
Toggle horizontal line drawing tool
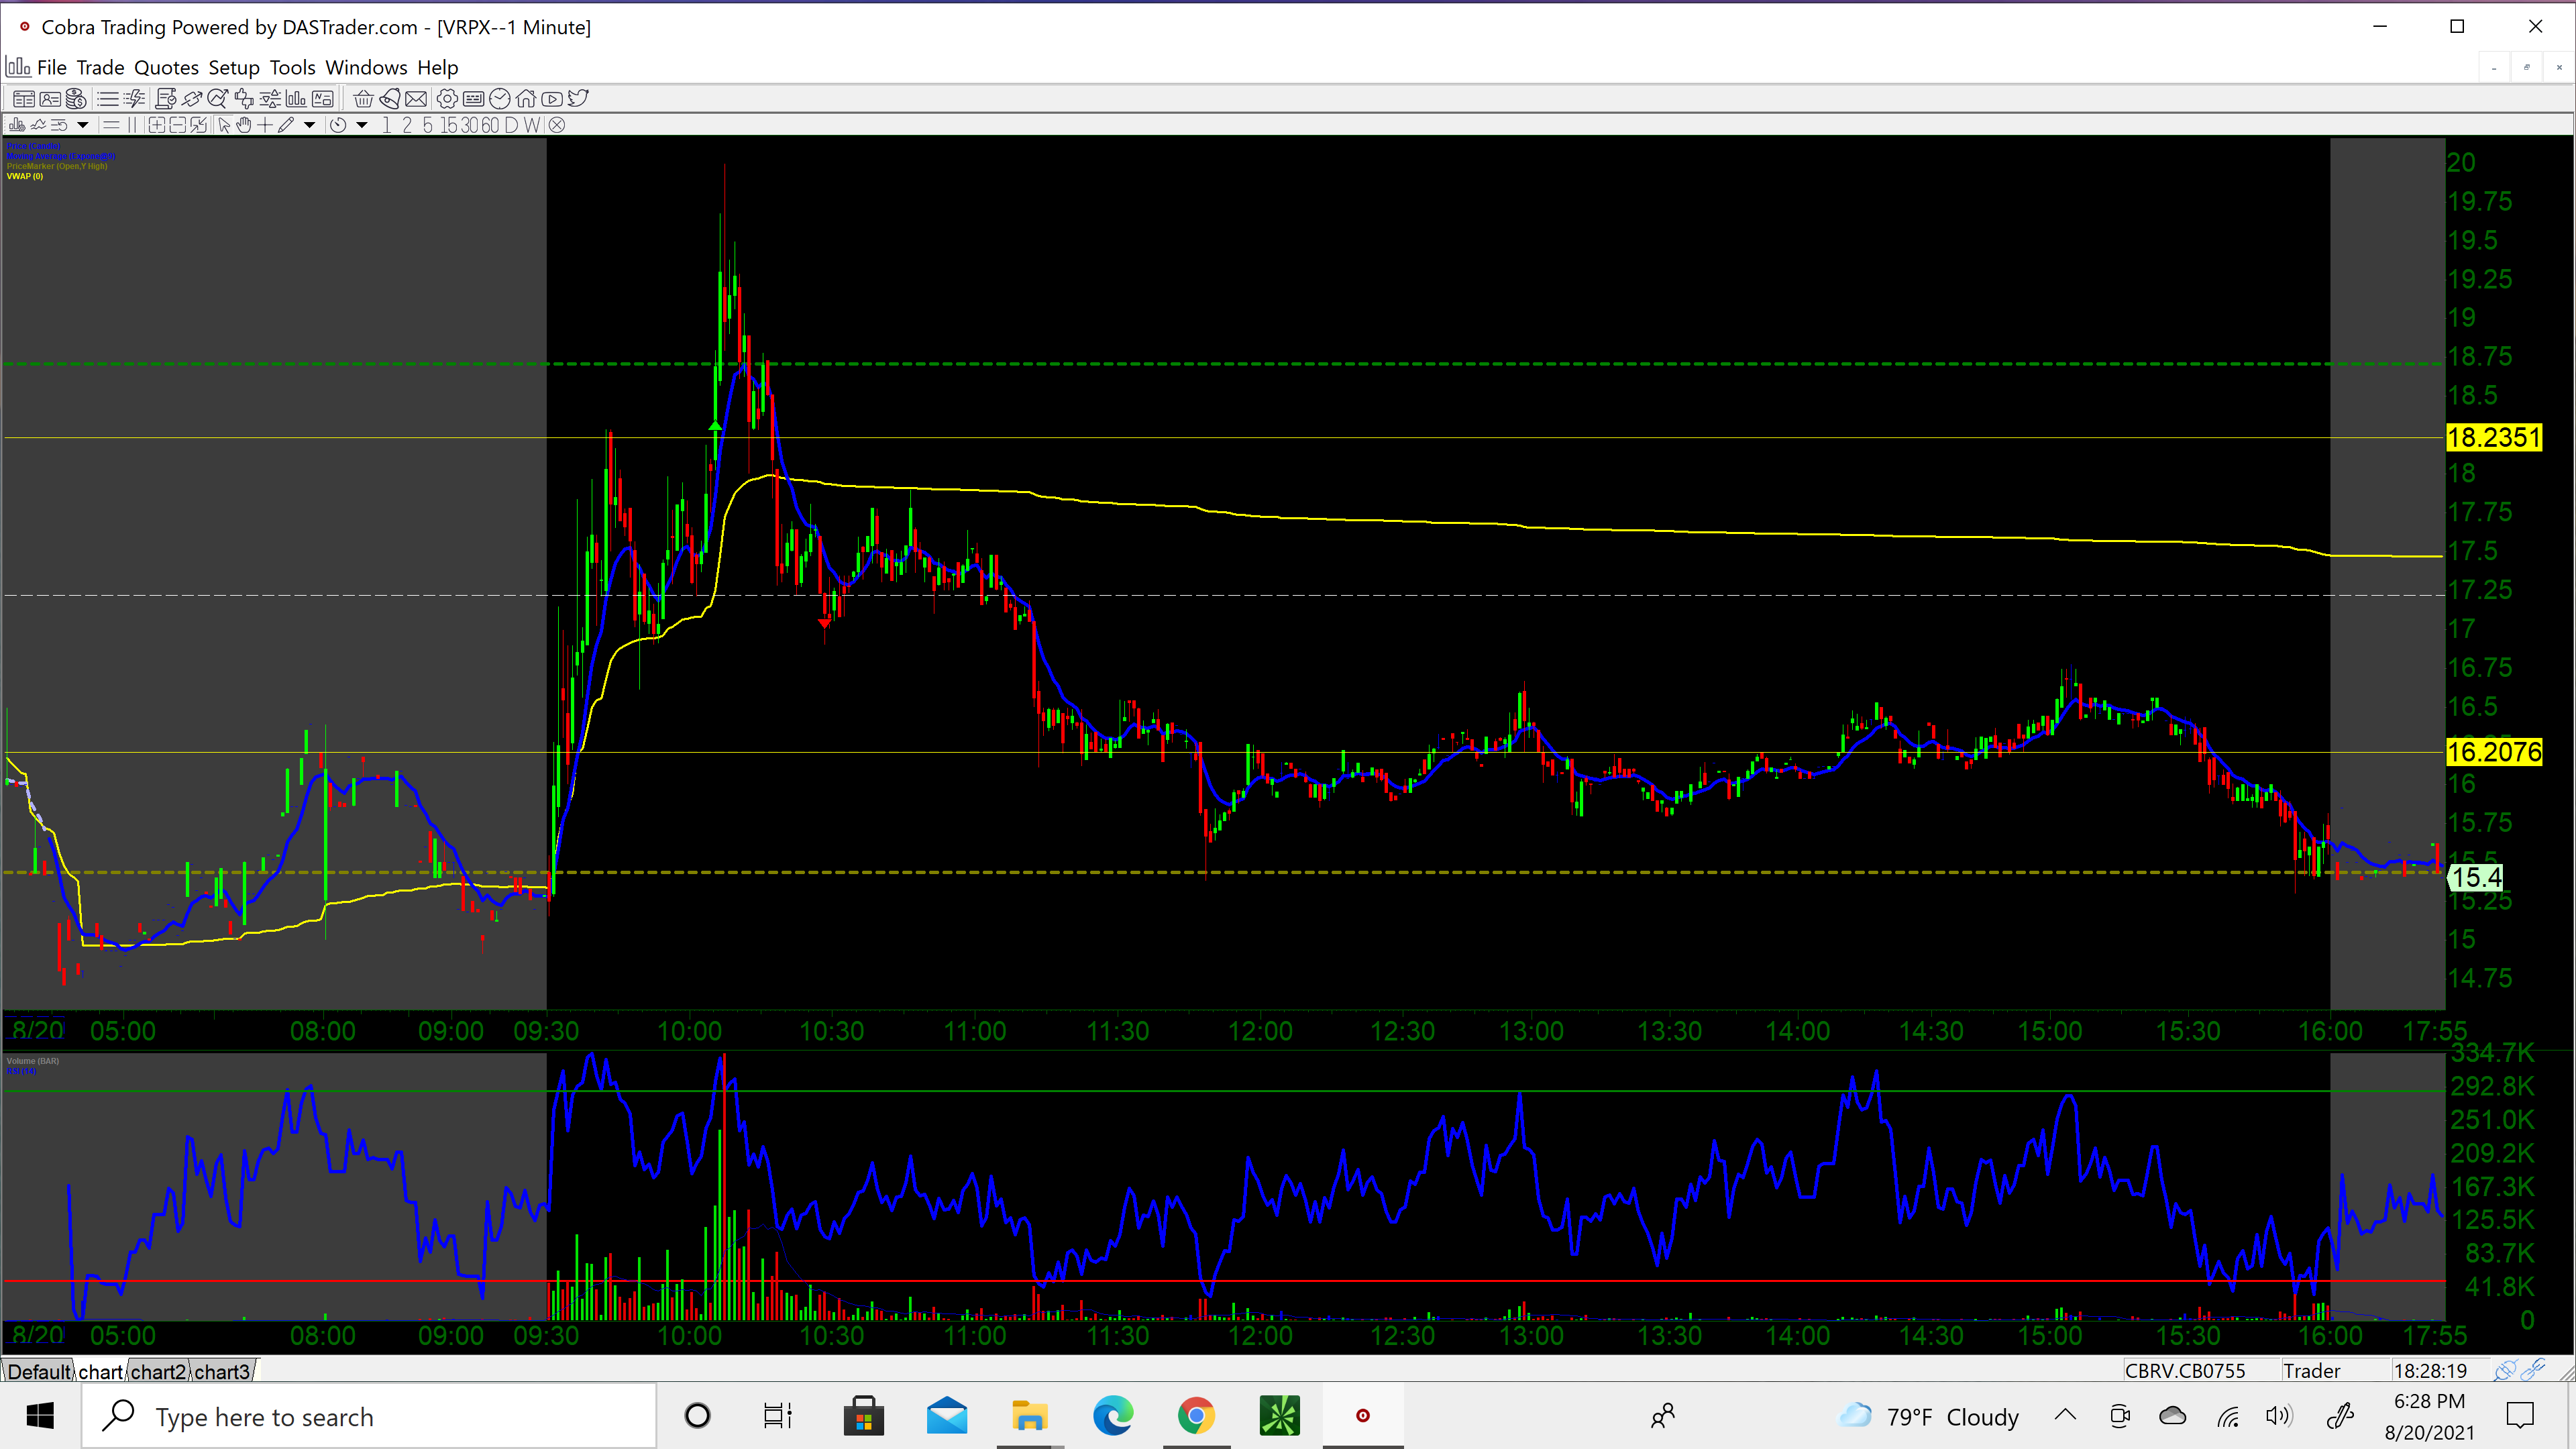click(x=111, y=125)
